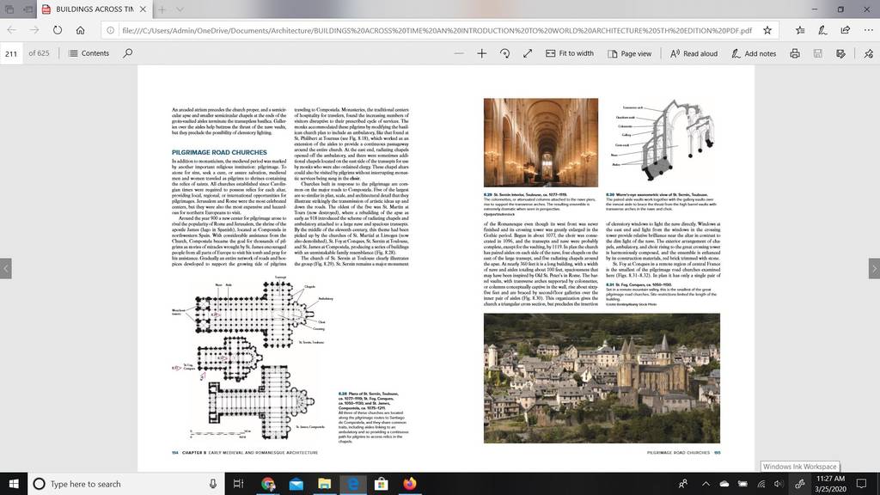Open the PDF search magnifier
Image resolution: width=880 pixels, height=495 pixels.
click(x=128, y=52)
